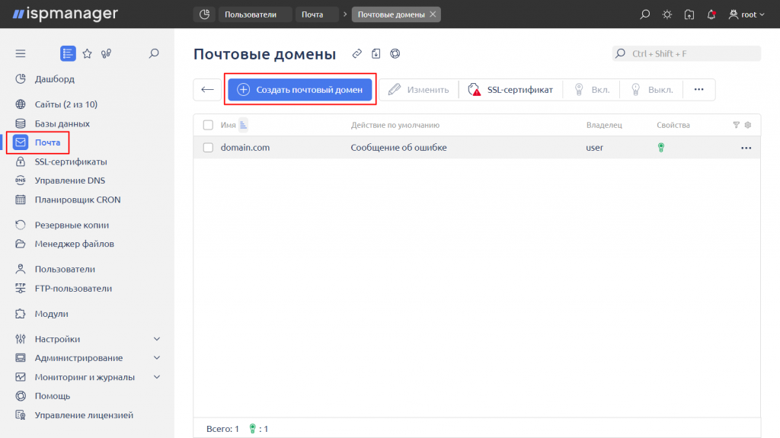Collapse sidebar with hamburger menu icon
This screenshot has height=438, width=780.
click(21, 53)
